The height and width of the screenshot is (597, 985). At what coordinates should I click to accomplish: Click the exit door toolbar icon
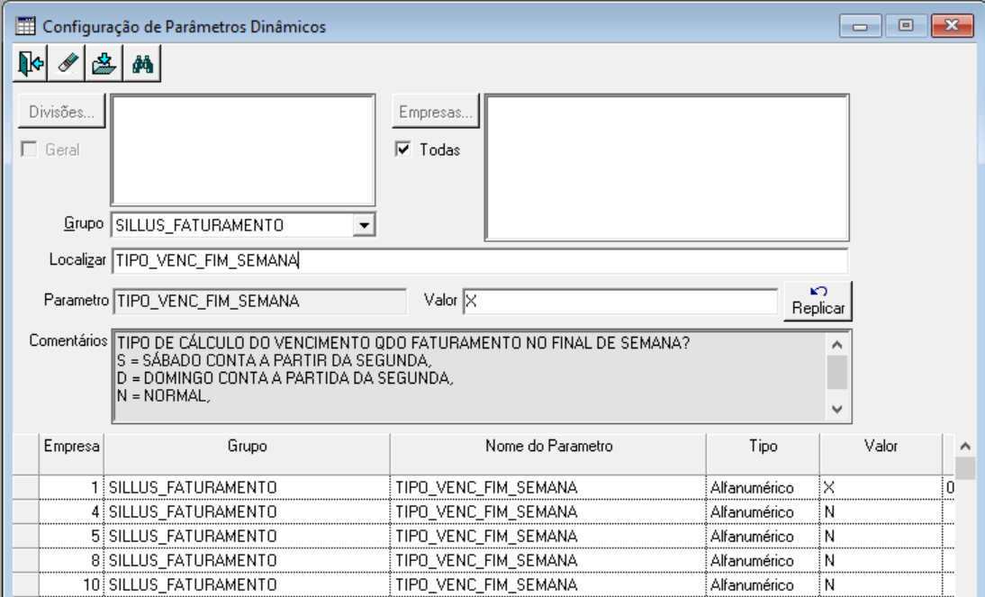click(x=30, y=63)
